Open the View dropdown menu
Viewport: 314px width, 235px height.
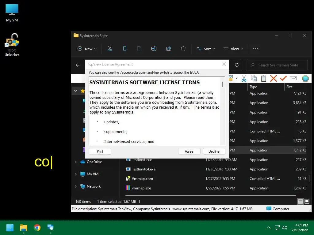pyautogui.click(x=233, y=49)
